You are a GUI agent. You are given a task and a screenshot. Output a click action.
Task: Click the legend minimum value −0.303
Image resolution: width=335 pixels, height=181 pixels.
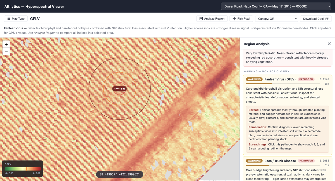(9, 173)
